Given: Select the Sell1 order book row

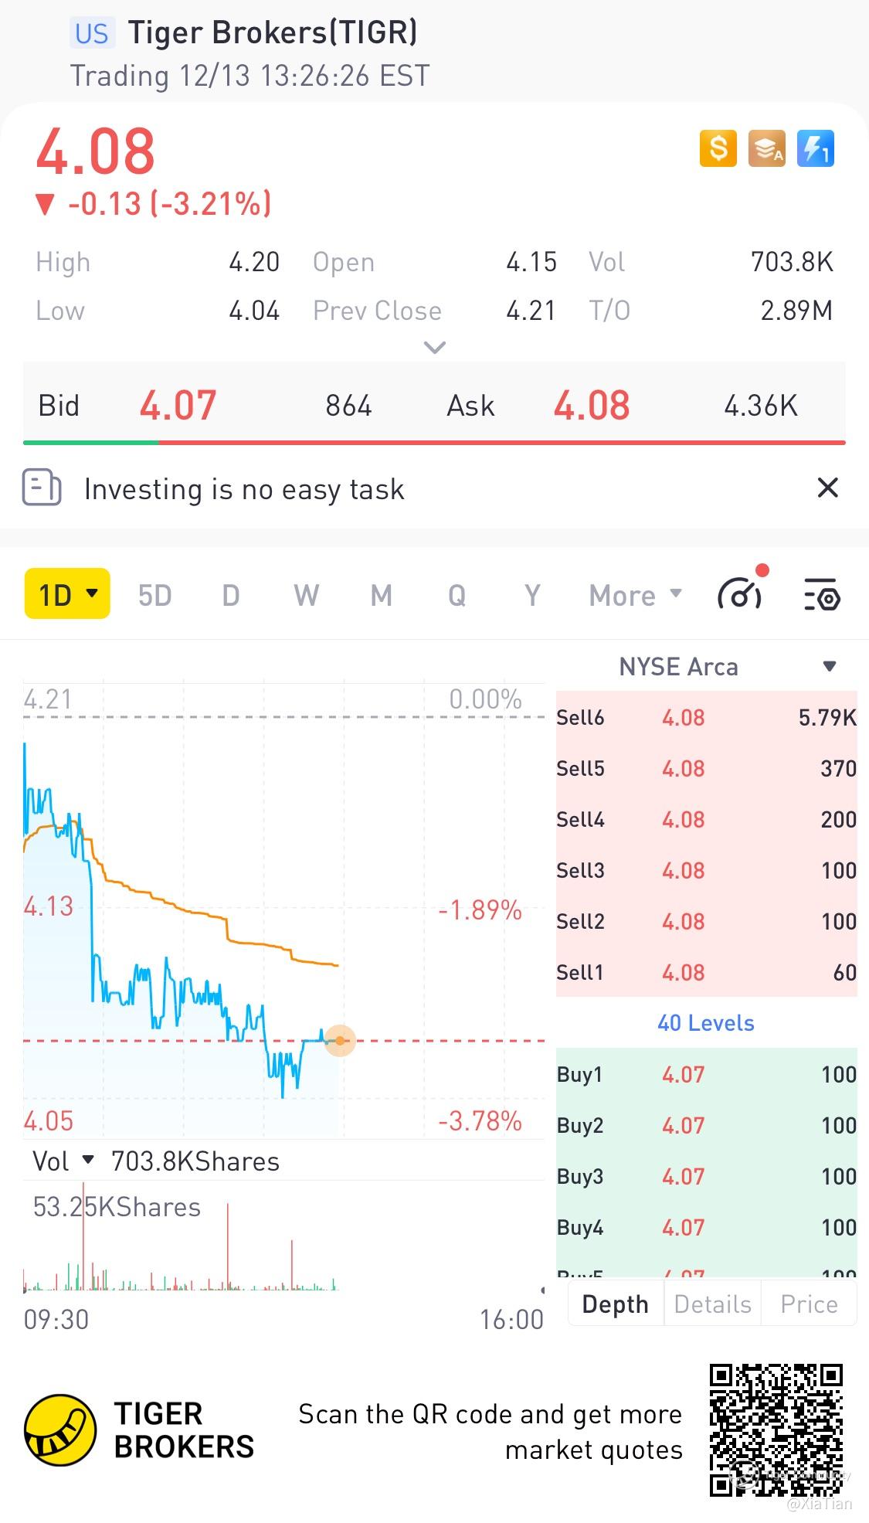Looking at the screenshot, I should (706, 972).
